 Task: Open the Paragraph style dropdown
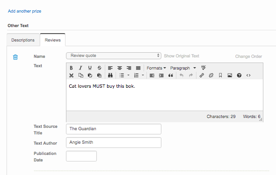click(x=183, y=68)
